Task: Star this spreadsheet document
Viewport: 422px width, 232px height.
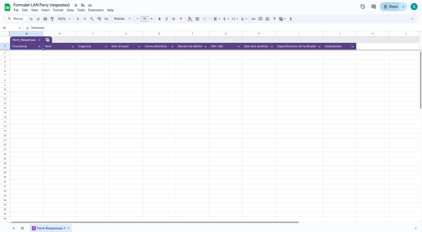Action: pos(76,5)
